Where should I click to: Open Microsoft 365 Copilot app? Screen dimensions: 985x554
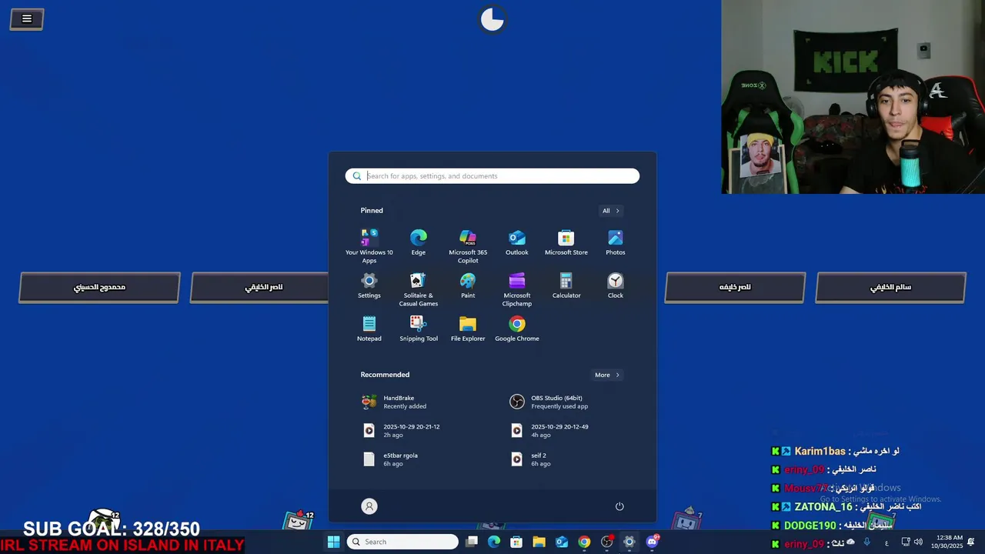click(x=468, y=246)
